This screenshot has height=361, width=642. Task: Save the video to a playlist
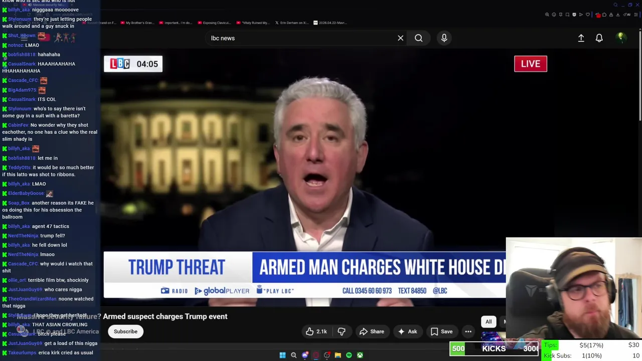tap(441, 331)
